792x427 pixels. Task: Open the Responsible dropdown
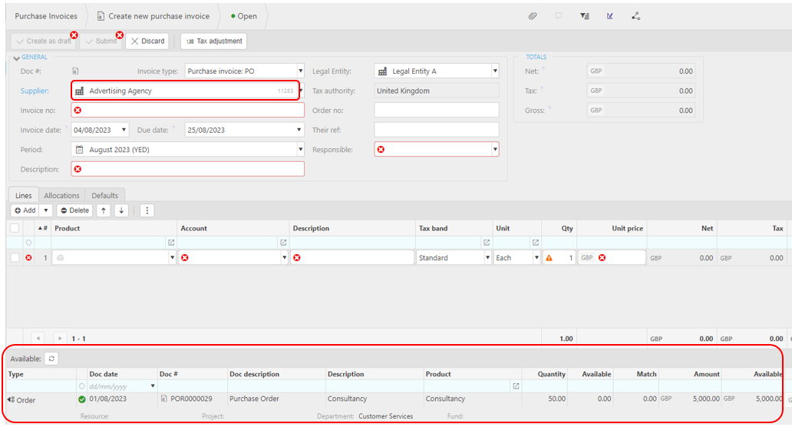tap(495, 150)
